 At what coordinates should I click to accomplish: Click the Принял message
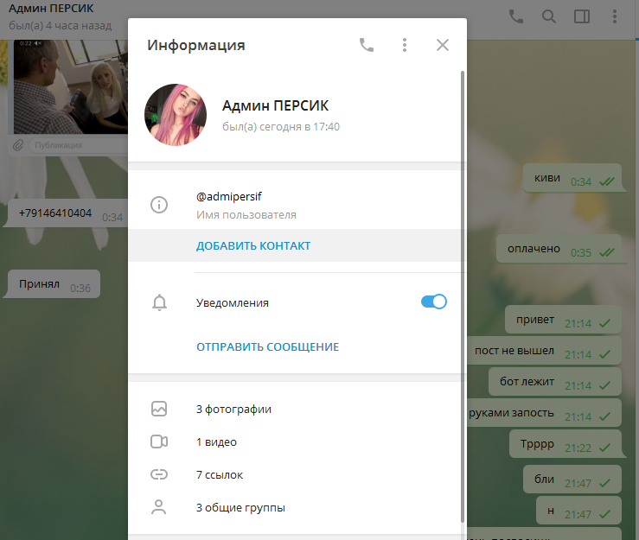(x=52, y=284)
